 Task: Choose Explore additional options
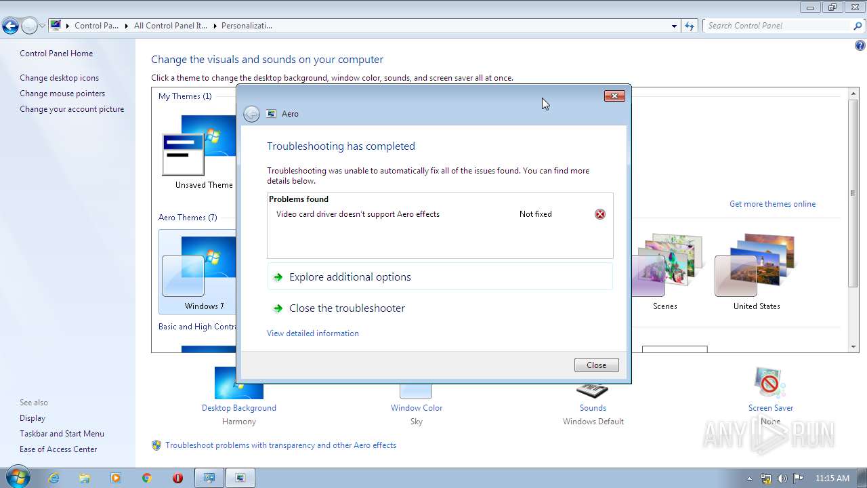tap(440, 277)
